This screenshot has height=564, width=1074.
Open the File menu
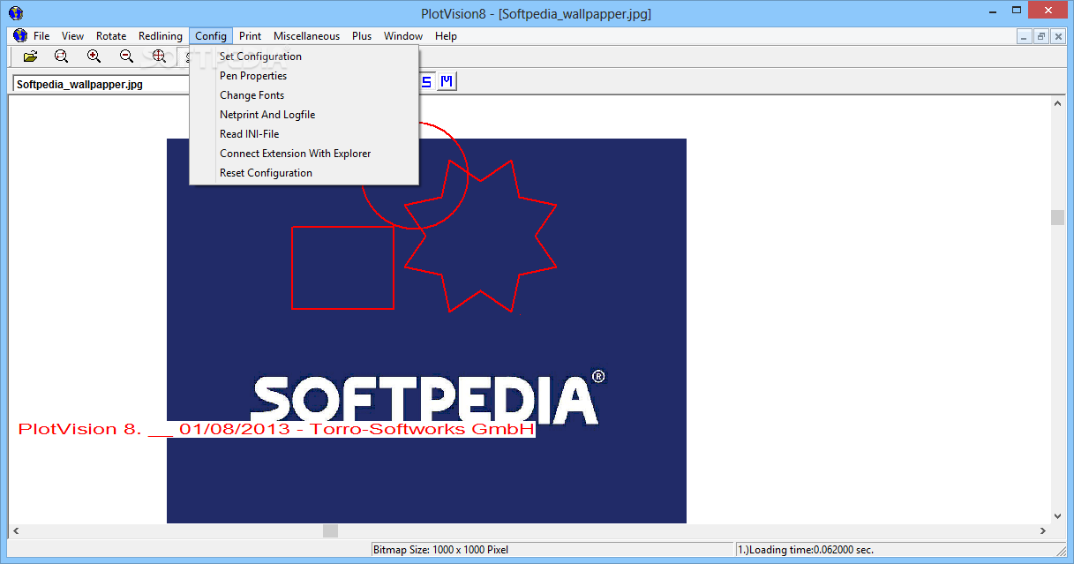point(41,36)
